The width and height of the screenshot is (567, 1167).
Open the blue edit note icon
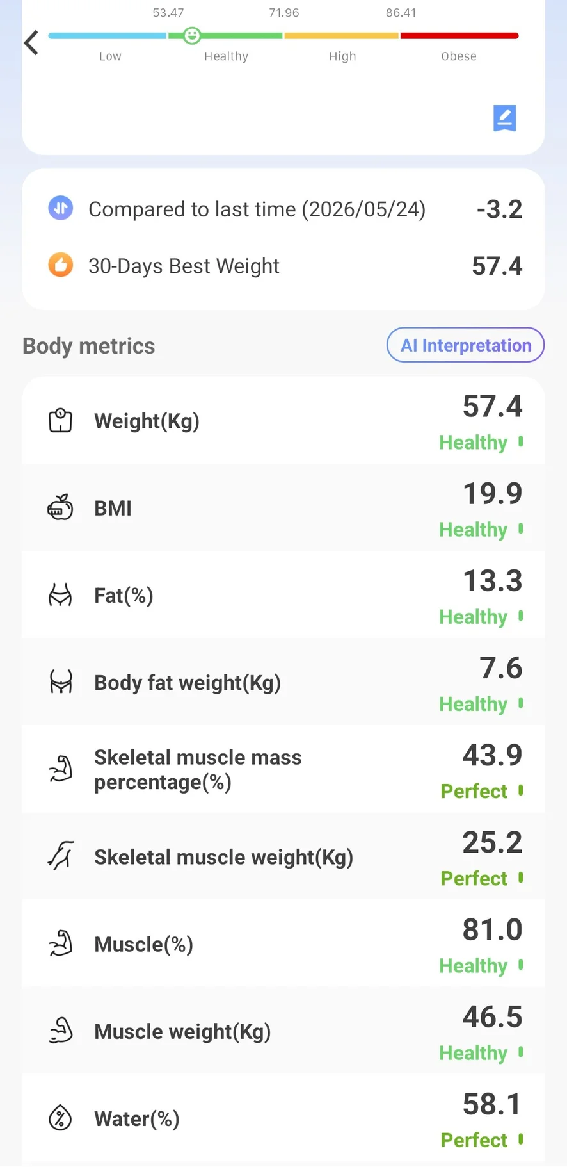(504, 118)
